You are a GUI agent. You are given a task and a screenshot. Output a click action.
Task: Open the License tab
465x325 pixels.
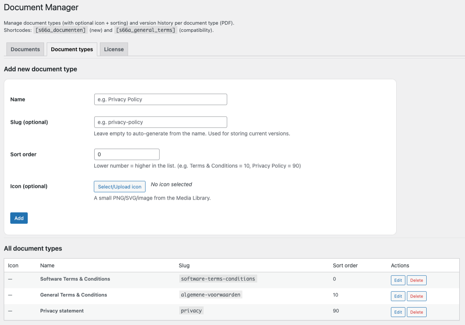113,49
